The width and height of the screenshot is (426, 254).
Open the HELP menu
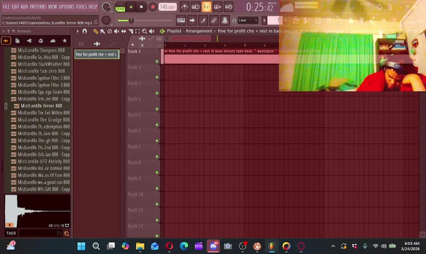coord(93,7)
